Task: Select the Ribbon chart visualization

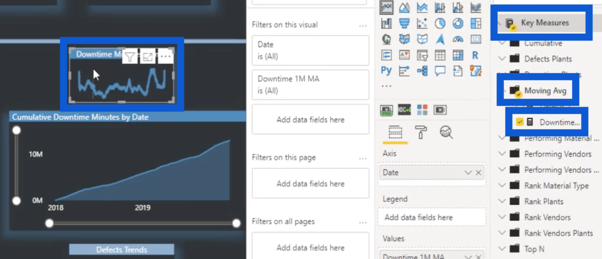Action: pyautogui.click(x=475, y=8)
